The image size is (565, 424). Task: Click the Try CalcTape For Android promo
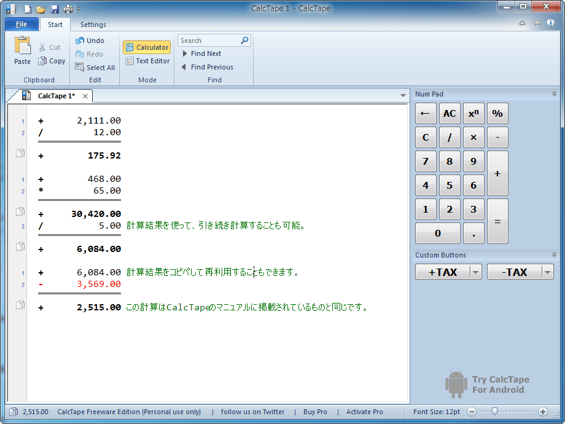[x=487, y=385]
